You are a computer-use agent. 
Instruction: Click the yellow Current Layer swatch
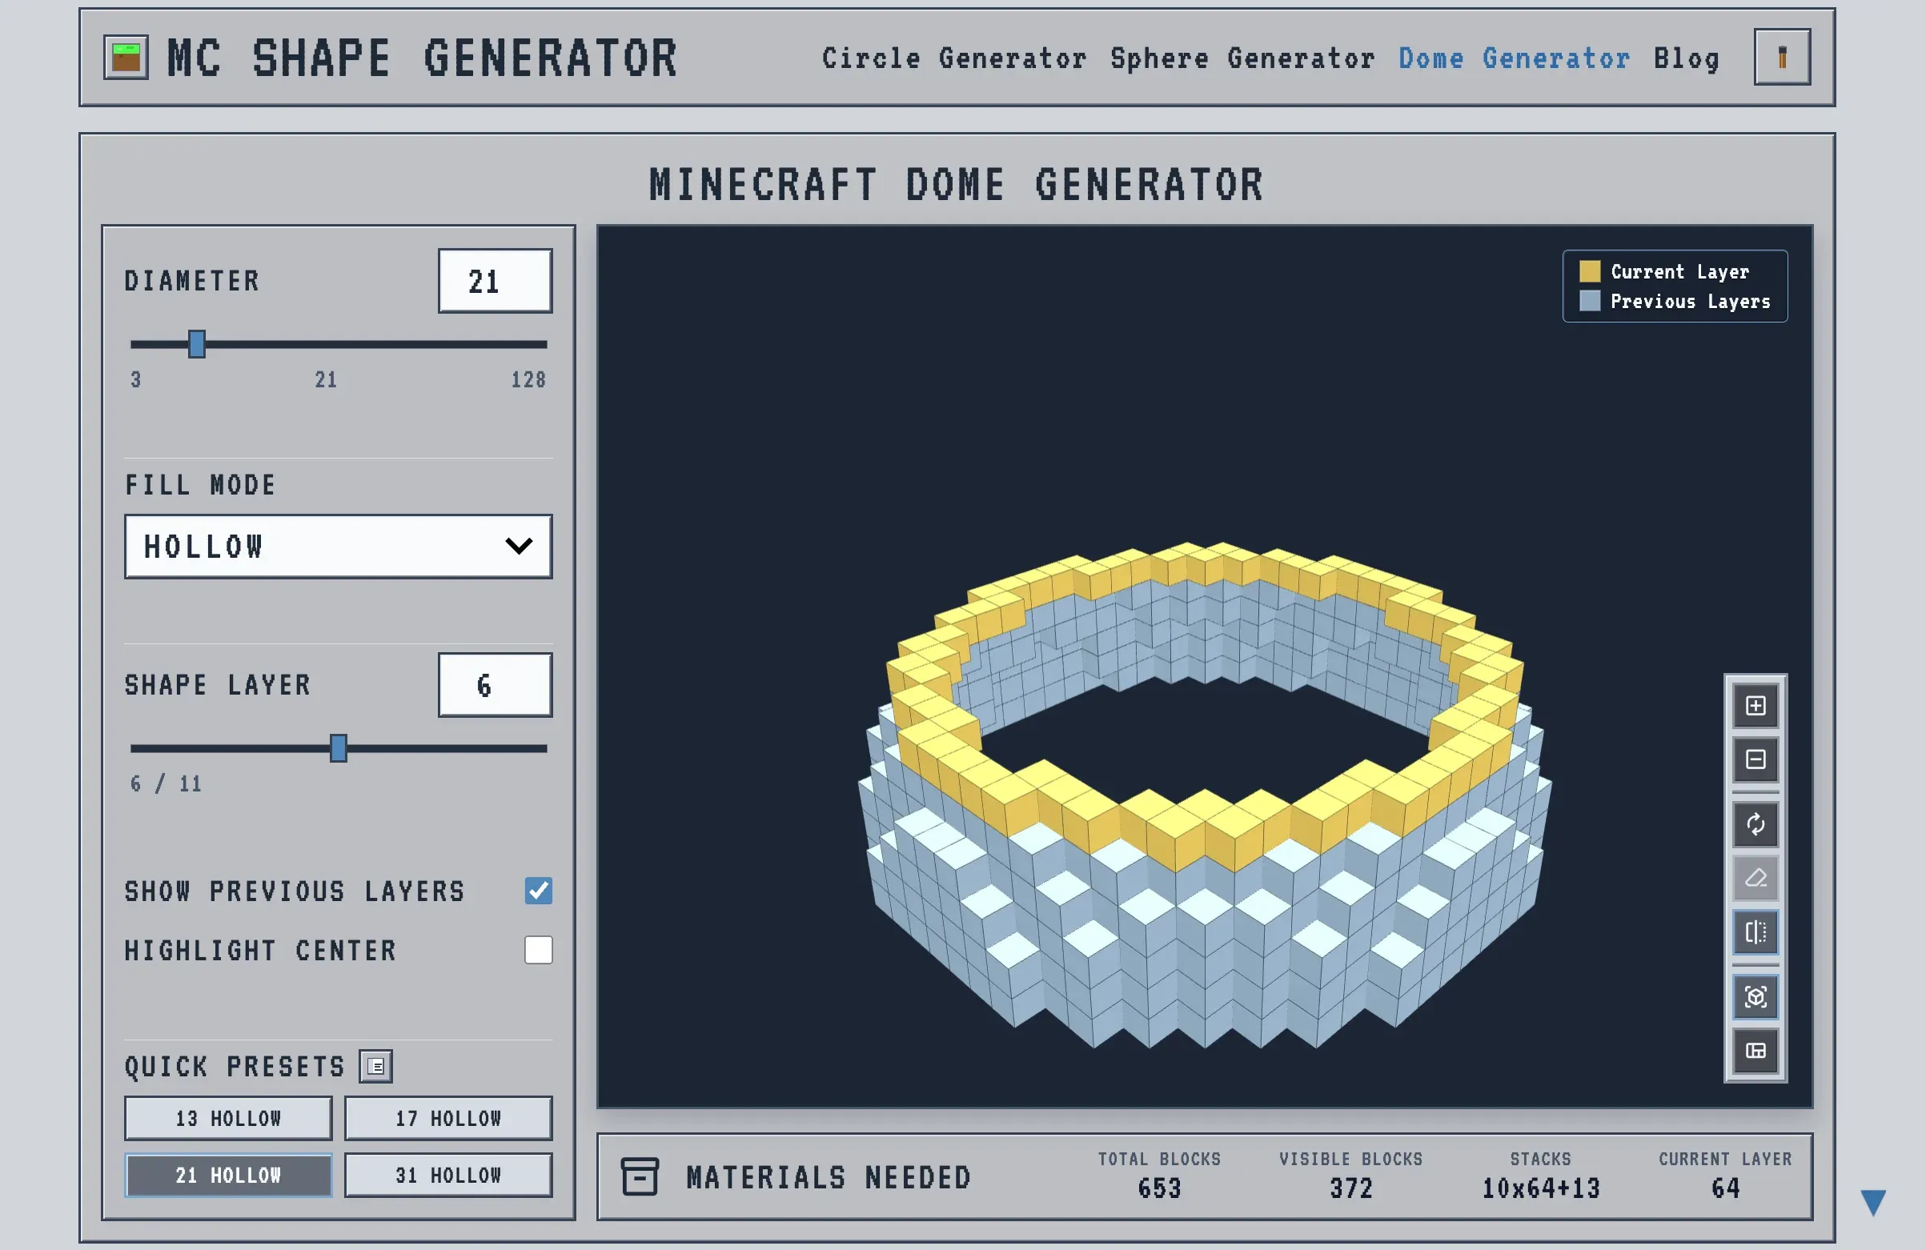coord(1589,271)
